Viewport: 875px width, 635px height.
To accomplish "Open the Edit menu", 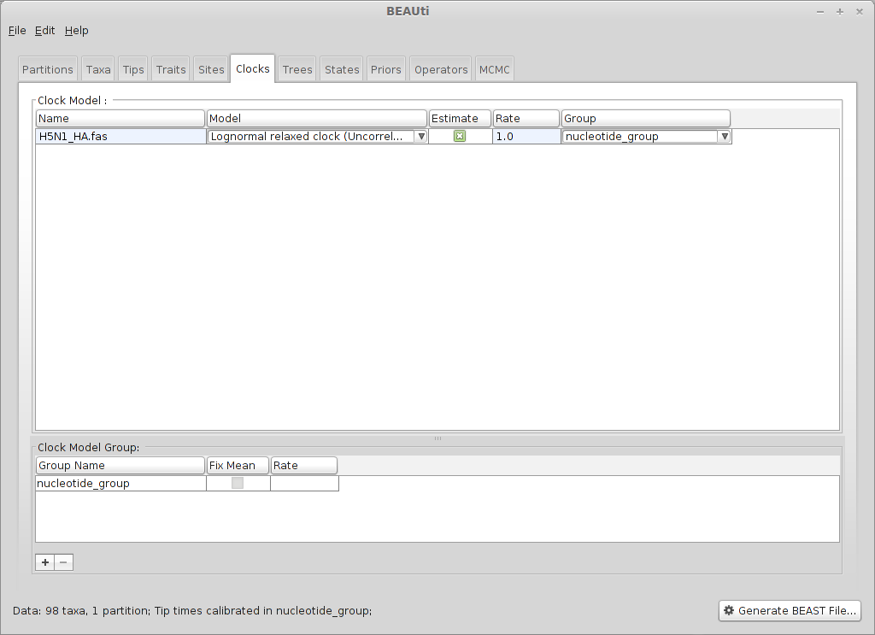I will click(44, 30).
